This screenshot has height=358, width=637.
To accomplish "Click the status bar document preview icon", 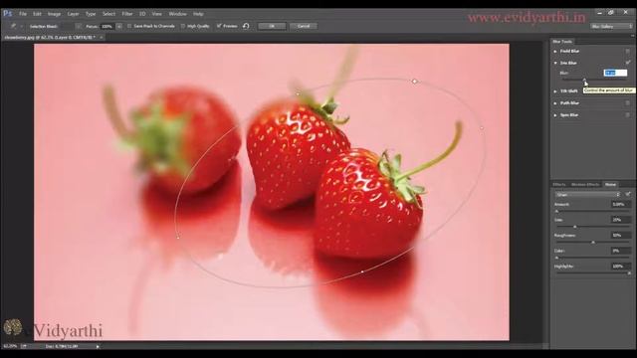I will [x=24, y=346].
